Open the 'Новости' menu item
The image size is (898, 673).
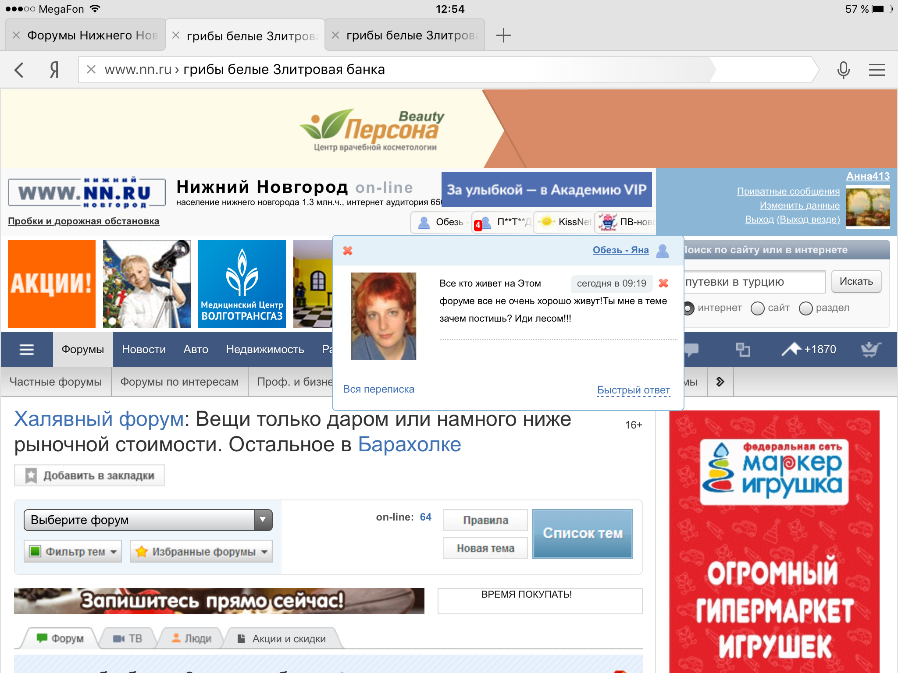[x=144, y=349]
